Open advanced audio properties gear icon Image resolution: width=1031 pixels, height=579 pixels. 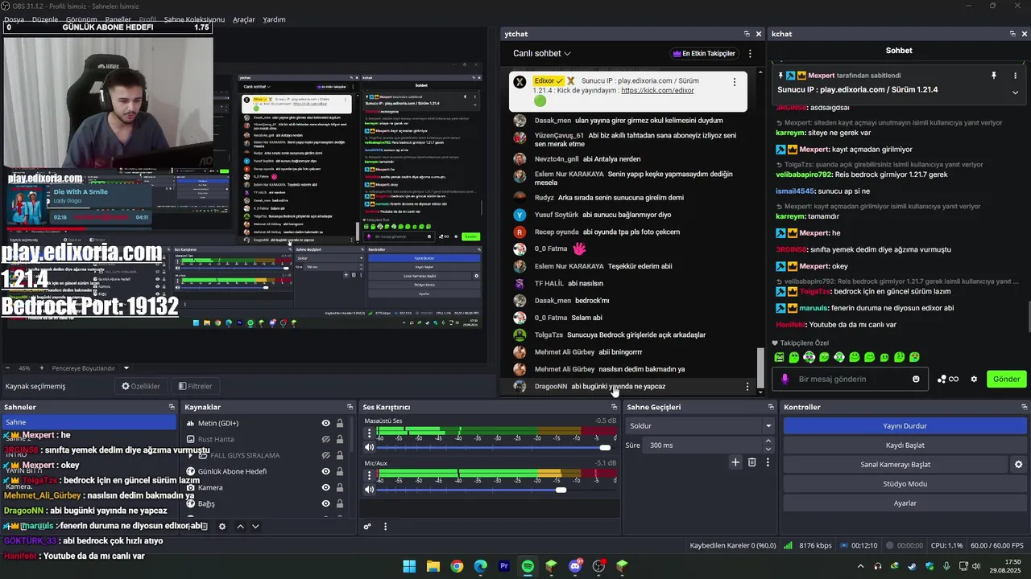(367, 527)
